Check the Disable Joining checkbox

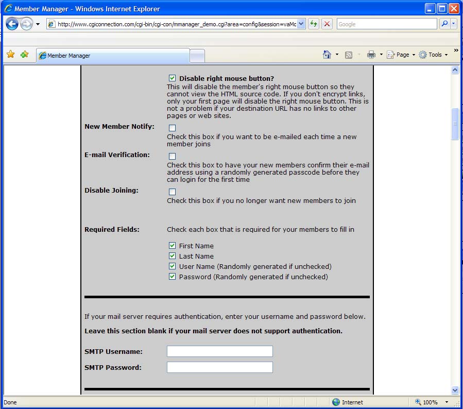click(172, 192)
